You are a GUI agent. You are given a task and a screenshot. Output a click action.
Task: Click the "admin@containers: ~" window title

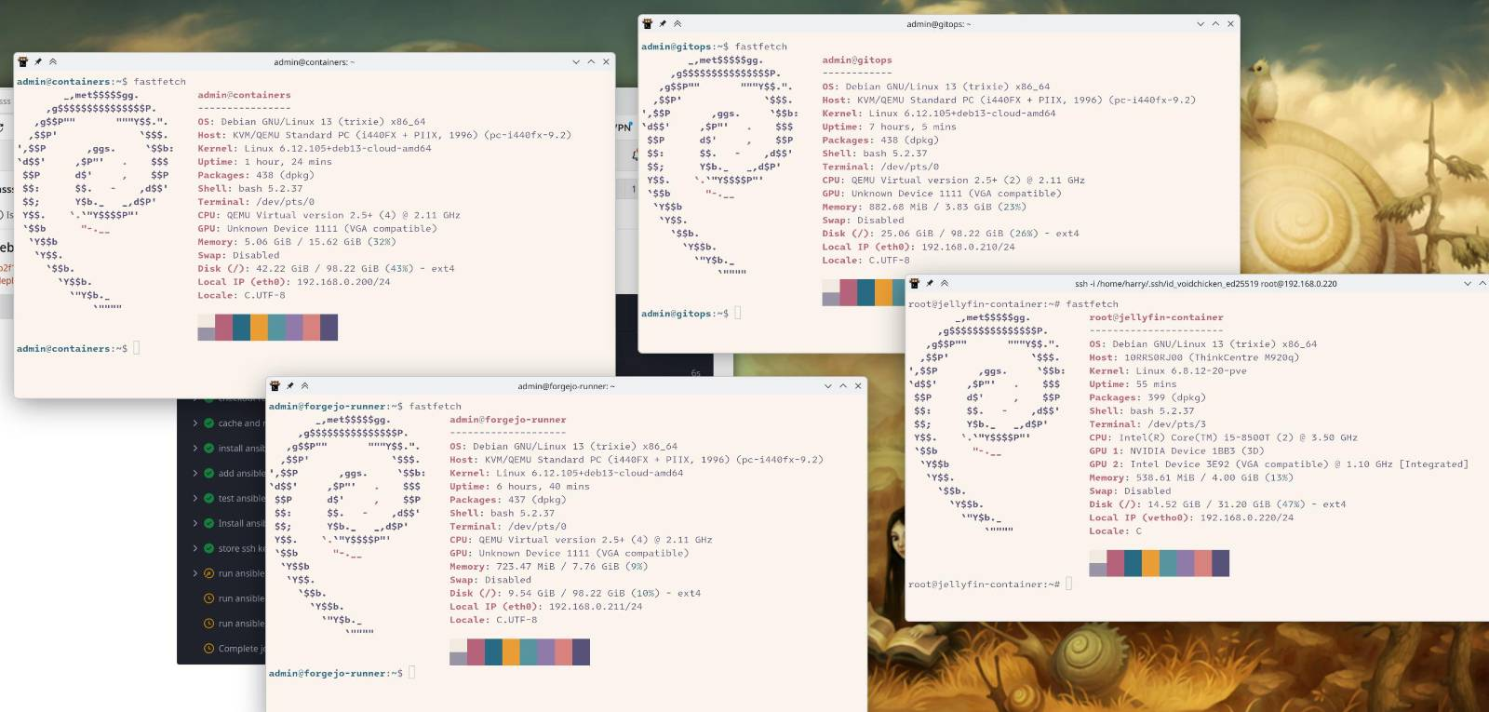click(315, 62)
